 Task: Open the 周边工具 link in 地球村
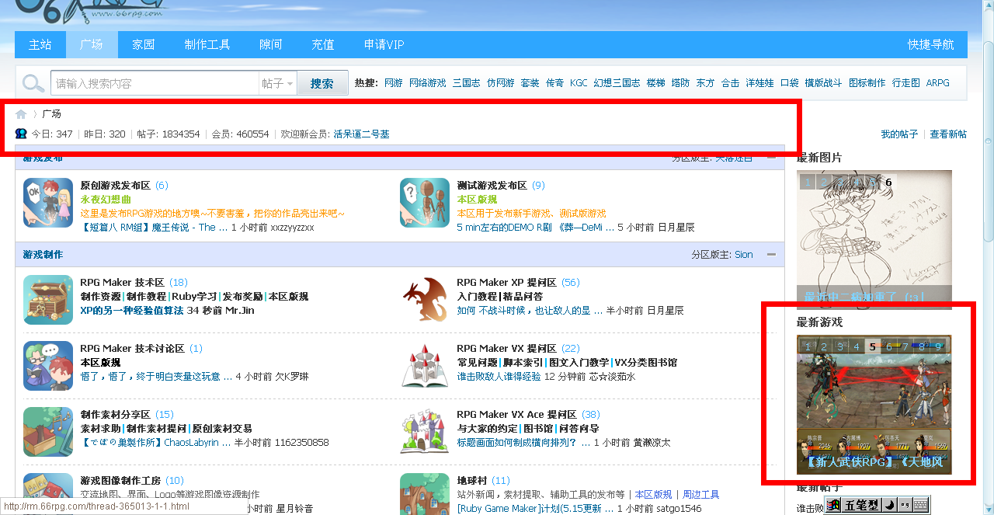coord(700,495)
